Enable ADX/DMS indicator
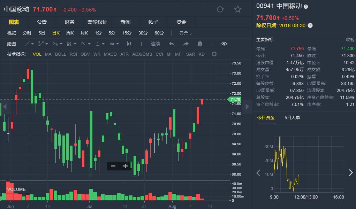Screen dimensions: 356x209 [x=142, y=54]
